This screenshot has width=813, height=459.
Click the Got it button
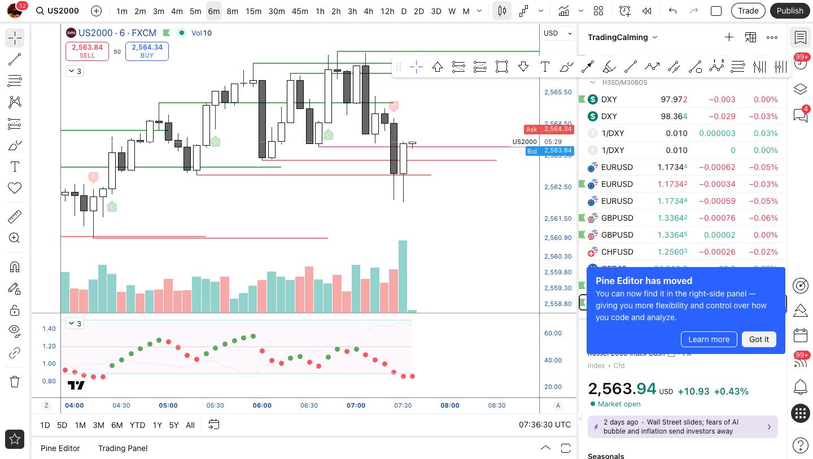[x=759, y=339]
